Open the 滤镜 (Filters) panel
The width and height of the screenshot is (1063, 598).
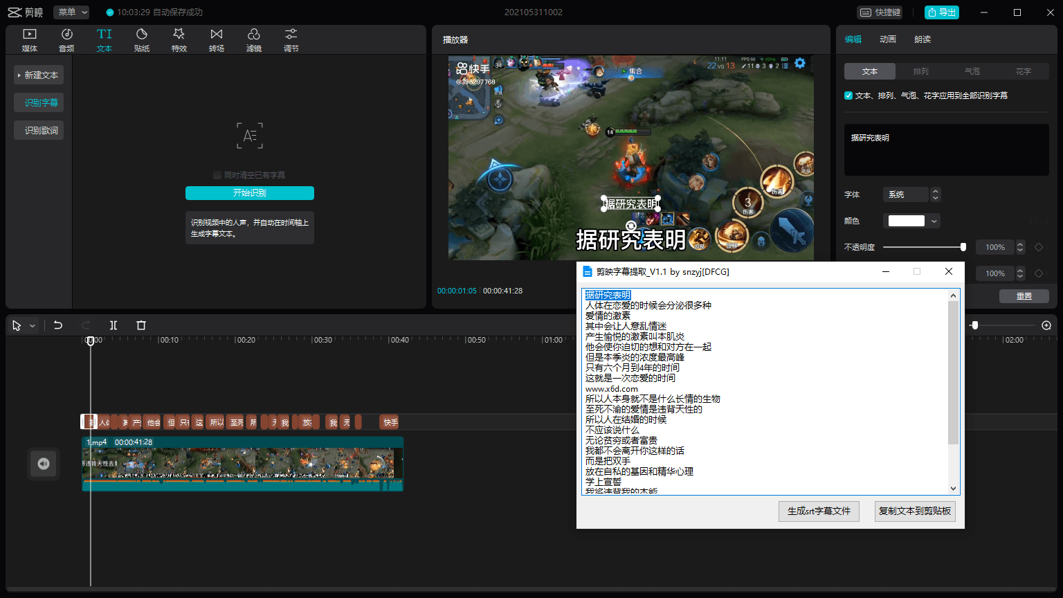pos(253,39)
